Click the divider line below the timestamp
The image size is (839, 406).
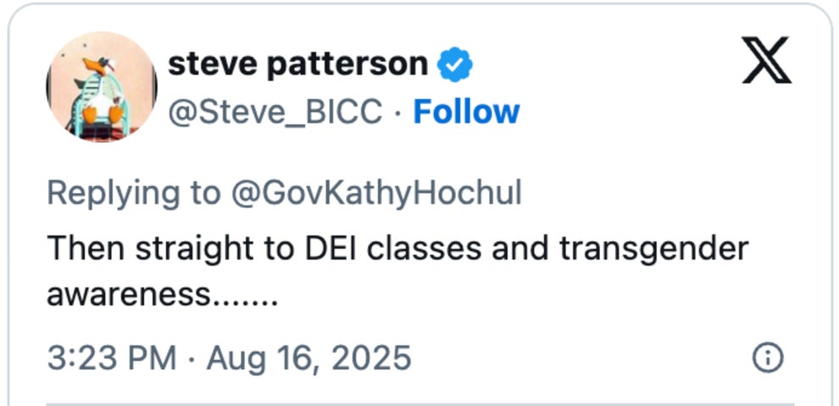[x=419, y=403]
